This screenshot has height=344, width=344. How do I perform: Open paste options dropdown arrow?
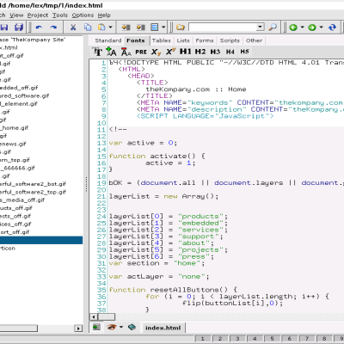(110, 28)
